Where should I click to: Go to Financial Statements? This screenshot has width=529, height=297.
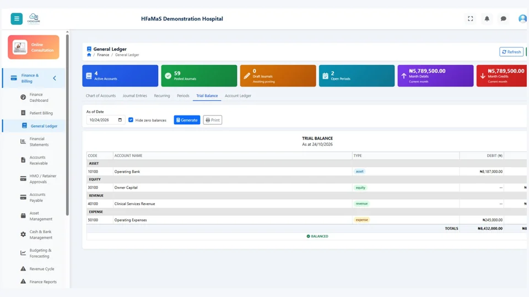point(39,141)
